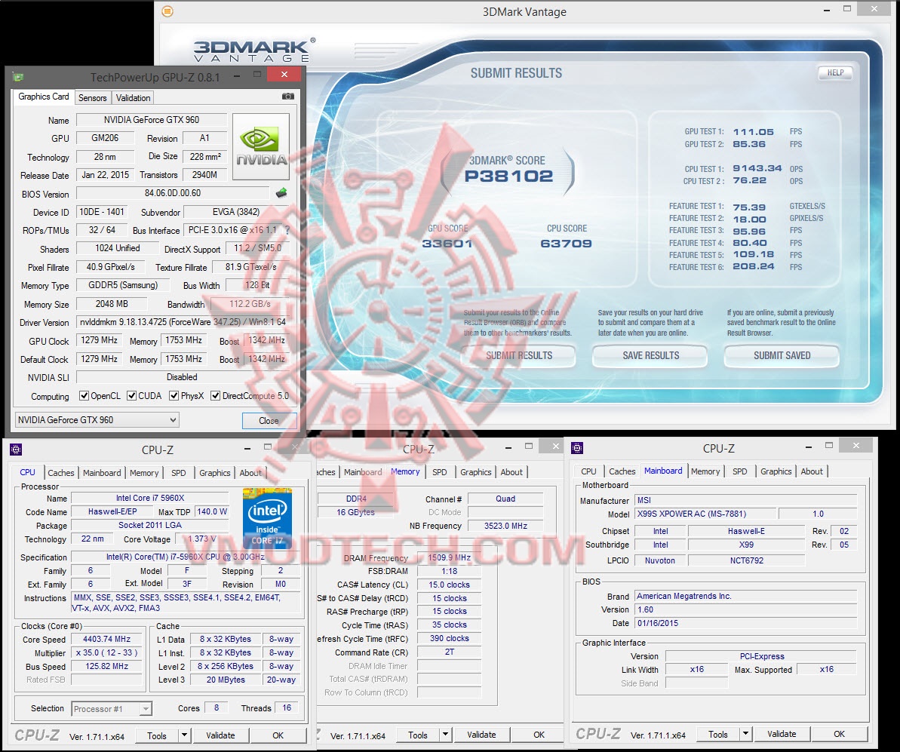The width and height of the screenshot is (900, 752).
Task: Click Tools button in right CPU-Z window
Action: point(718,734)
